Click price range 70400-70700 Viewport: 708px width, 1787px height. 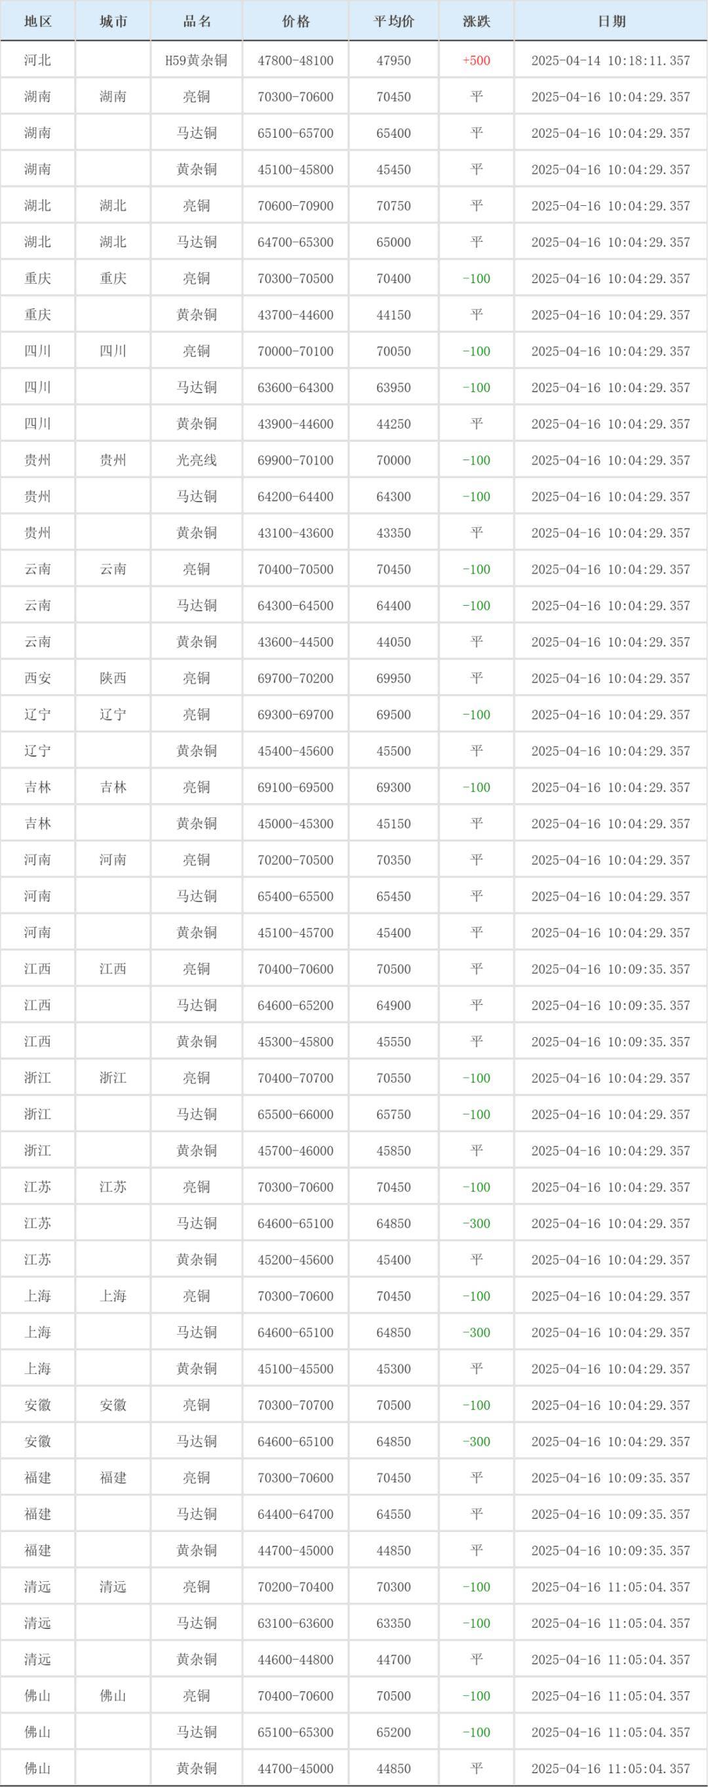(296, 1078)
